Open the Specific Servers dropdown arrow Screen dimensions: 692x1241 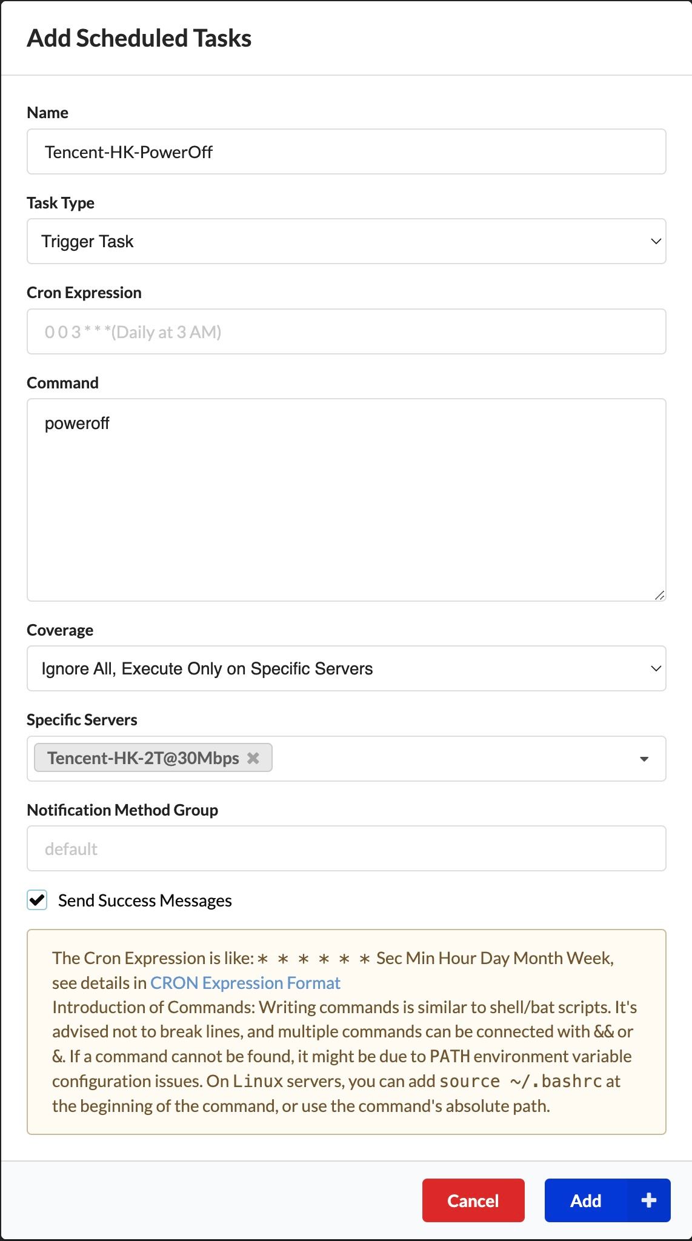click(x=644, y=759)
